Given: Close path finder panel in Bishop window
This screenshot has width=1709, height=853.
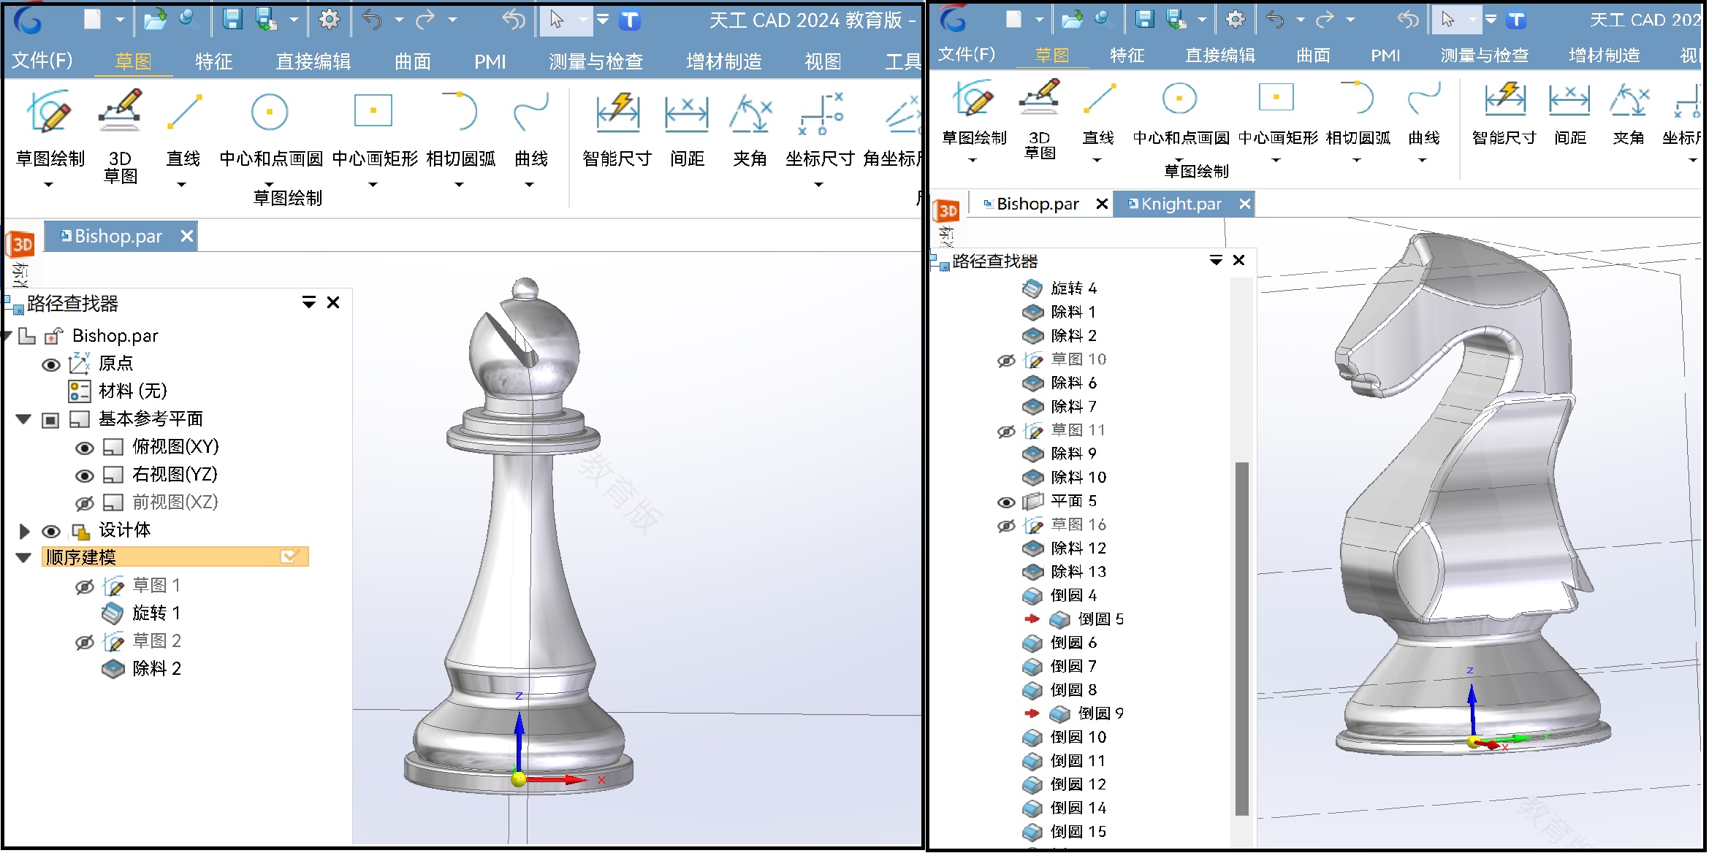Looking at the screenshot, I should point(333,302).
